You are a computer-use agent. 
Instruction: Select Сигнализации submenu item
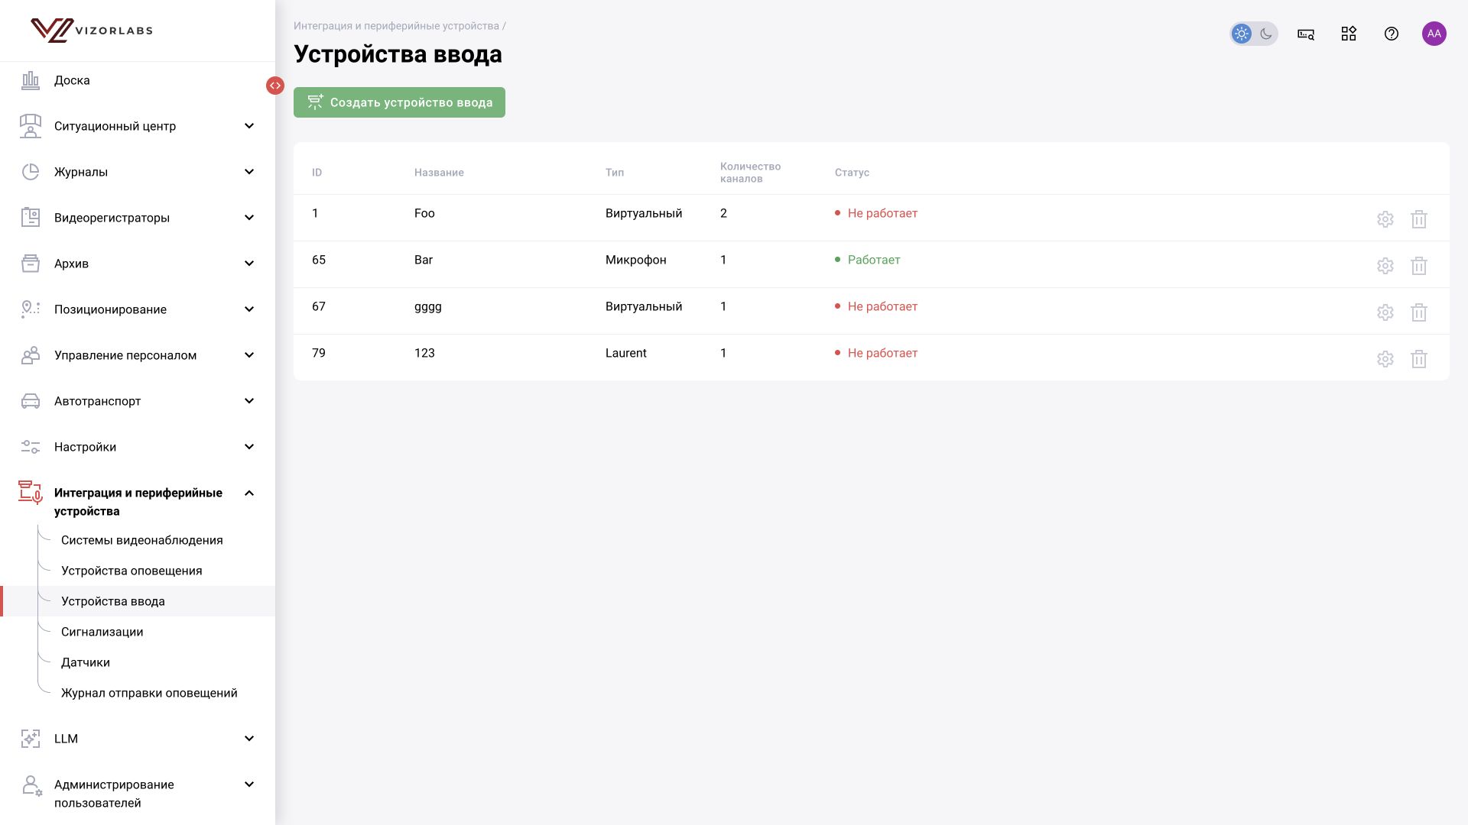click(x=102, y=632)
